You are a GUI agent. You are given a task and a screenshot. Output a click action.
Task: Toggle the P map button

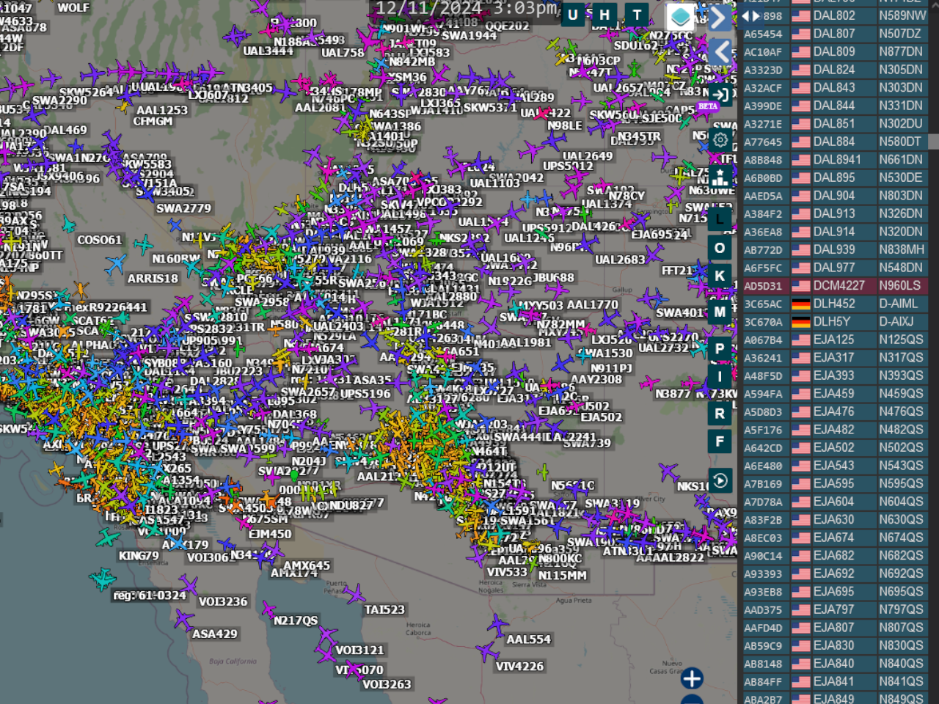pos(720,348)
